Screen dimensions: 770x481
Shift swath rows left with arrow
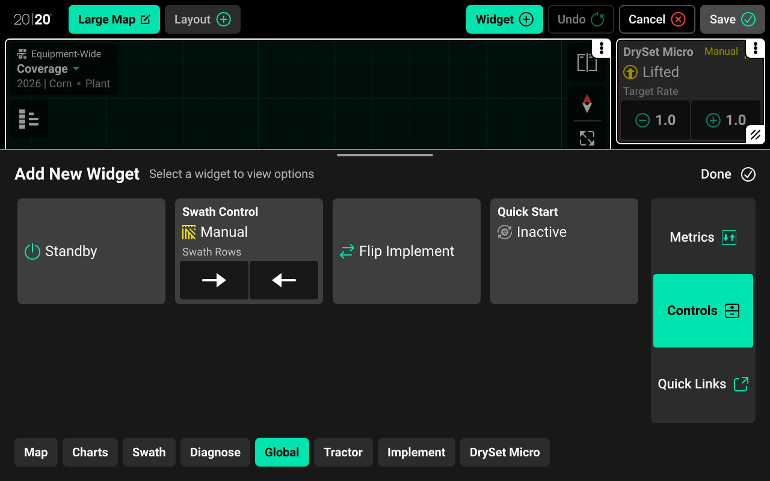point(284,280)
